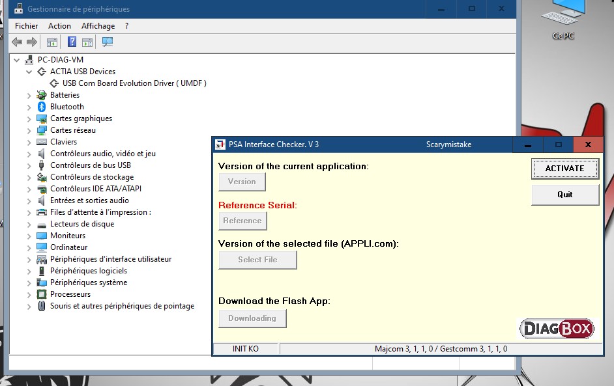Click the scan for hardware changes monitor icon
This screenshot has height=386, width=614.
[x=108, y=42]
